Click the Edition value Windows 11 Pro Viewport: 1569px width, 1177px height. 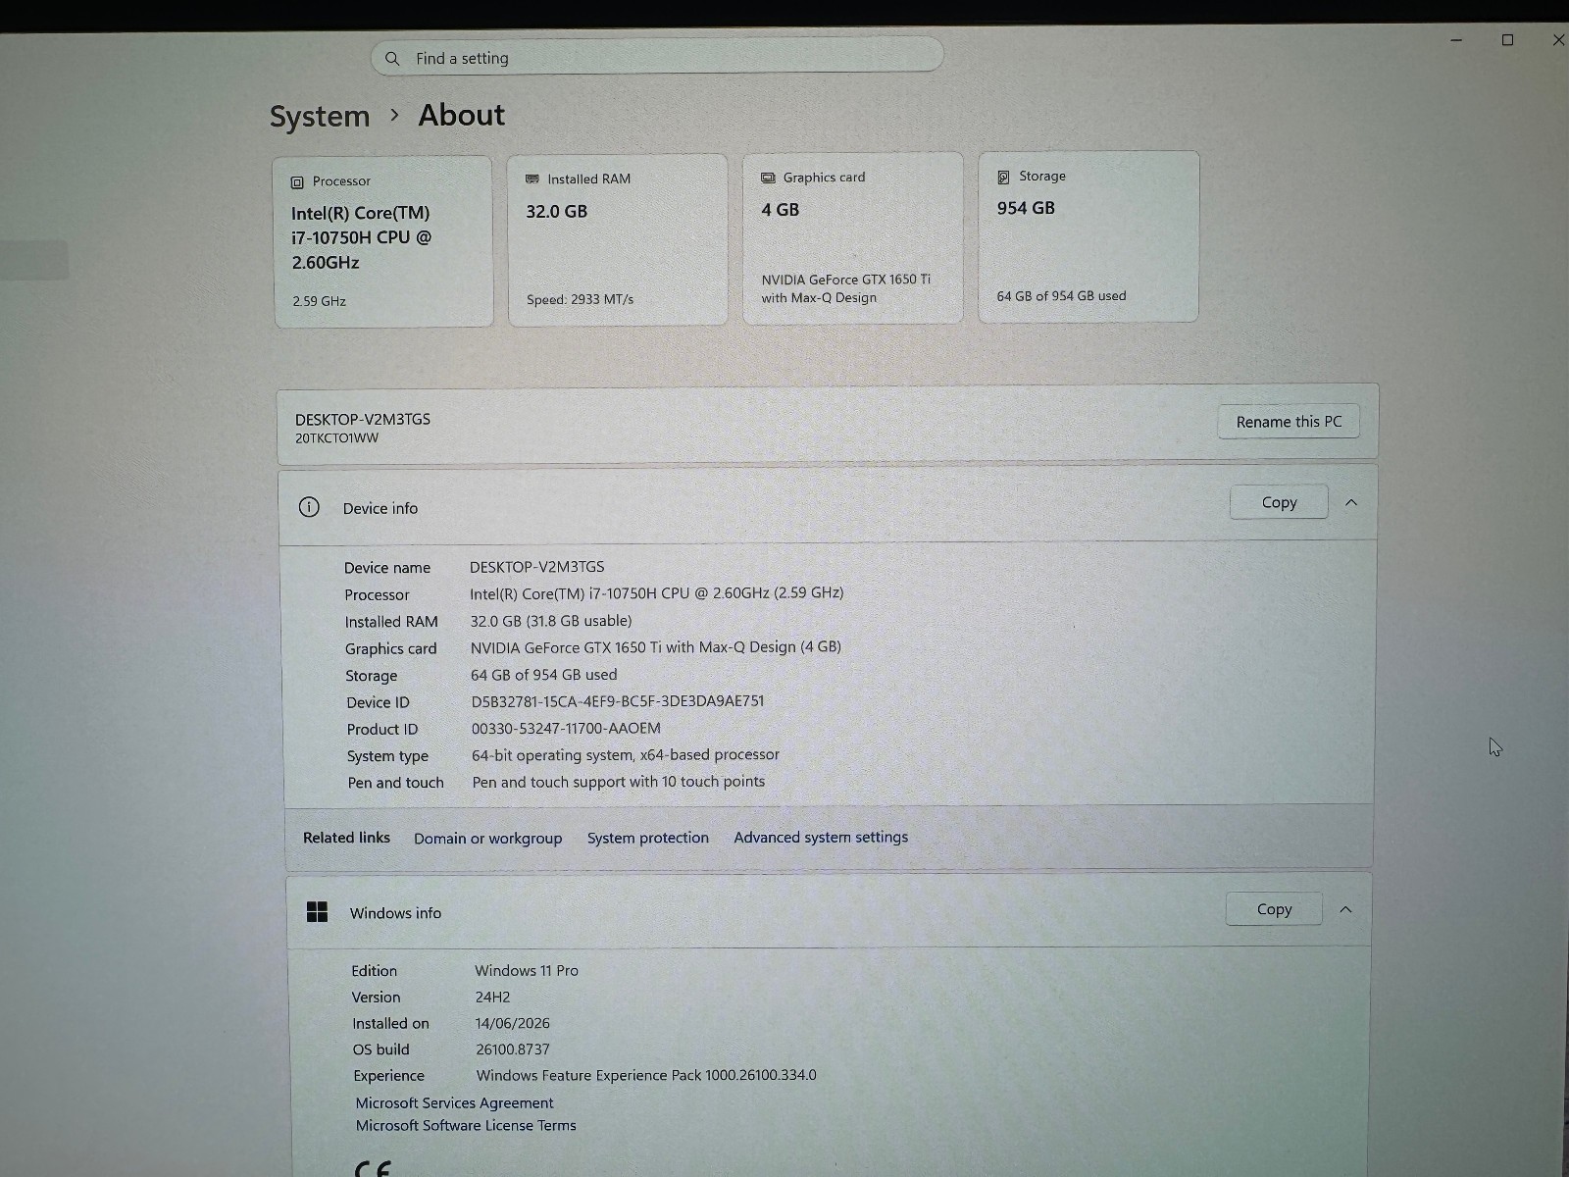point(527,970)
